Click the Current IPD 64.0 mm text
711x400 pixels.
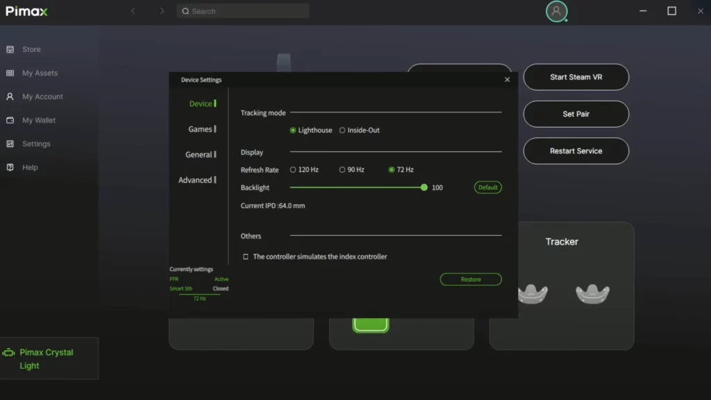(272, 205)
